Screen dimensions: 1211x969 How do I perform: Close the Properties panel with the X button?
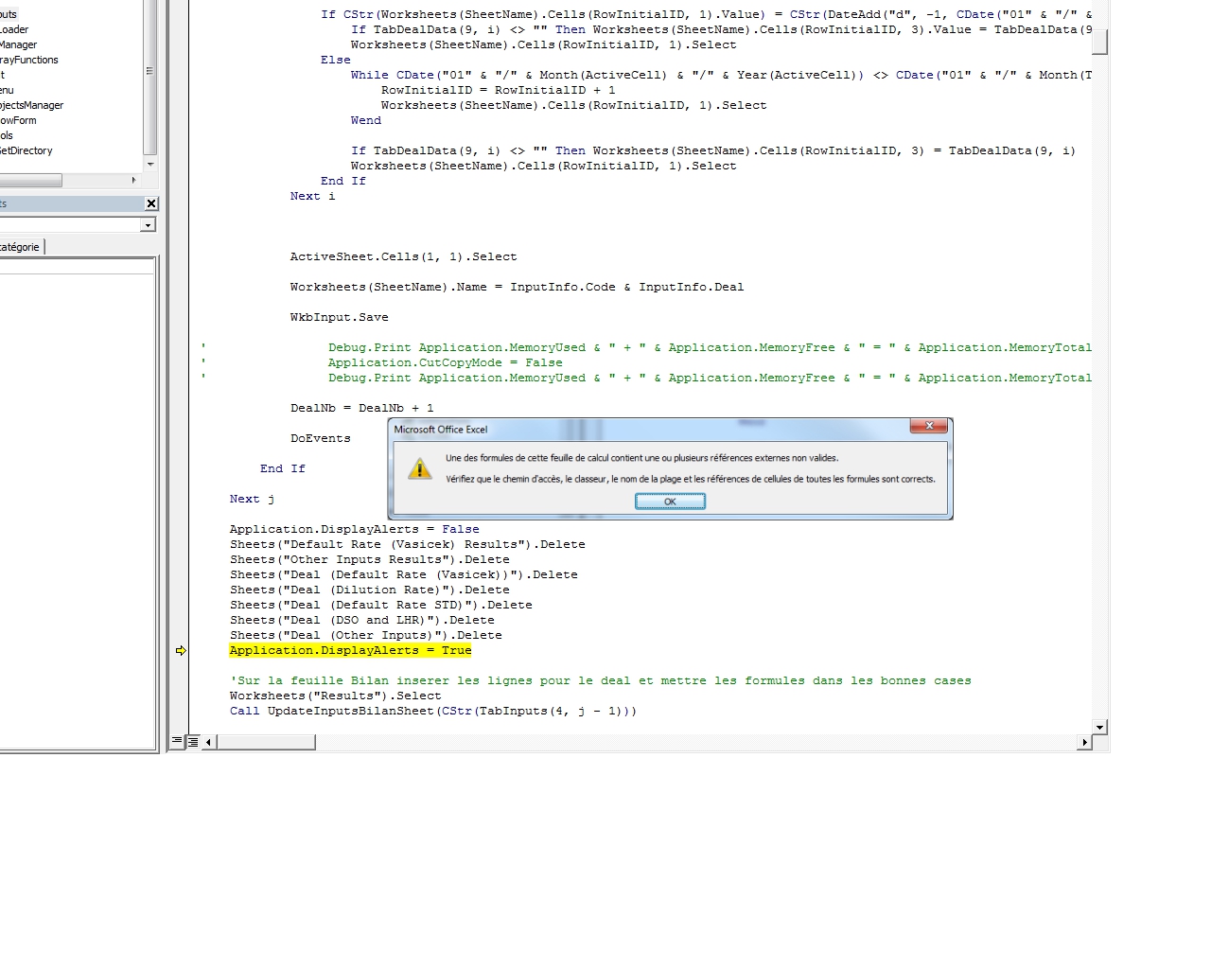[x=151, y=203]
